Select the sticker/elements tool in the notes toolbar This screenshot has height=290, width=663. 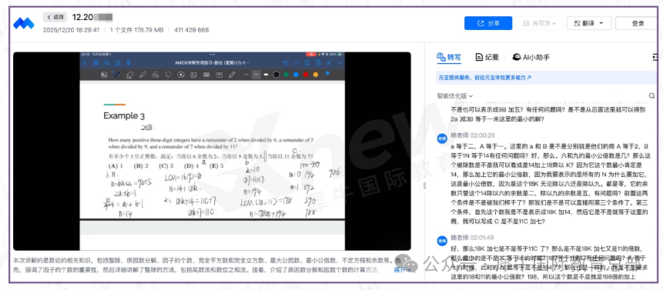180,75
